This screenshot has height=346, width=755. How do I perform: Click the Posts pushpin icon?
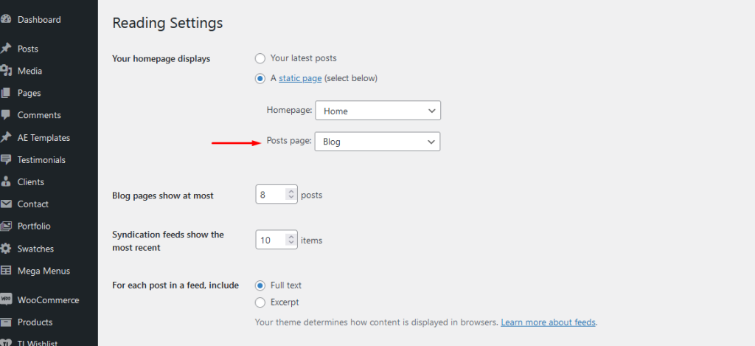coord(5,49)
